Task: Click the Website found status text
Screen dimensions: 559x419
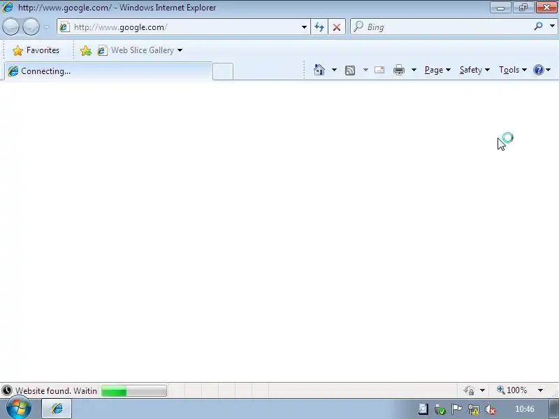Action: click(56, 391)
